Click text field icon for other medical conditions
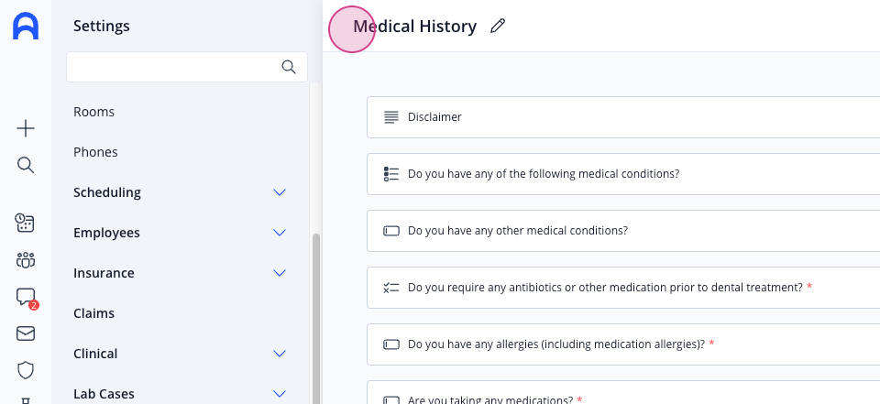Screen dimensions: 880x404 coord(391,231)
